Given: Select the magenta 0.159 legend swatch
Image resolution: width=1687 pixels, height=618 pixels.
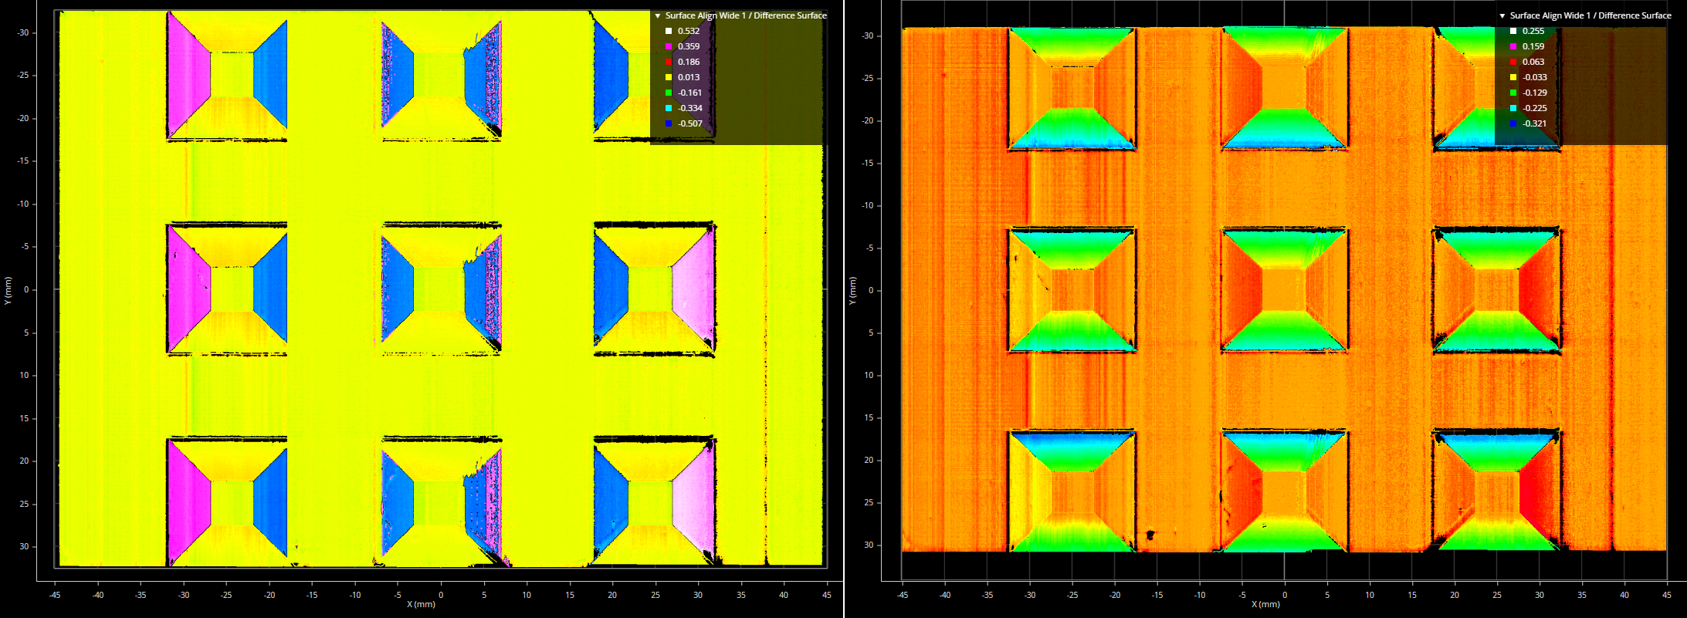Looking at the screenshot, I should tap(1513, 46).
